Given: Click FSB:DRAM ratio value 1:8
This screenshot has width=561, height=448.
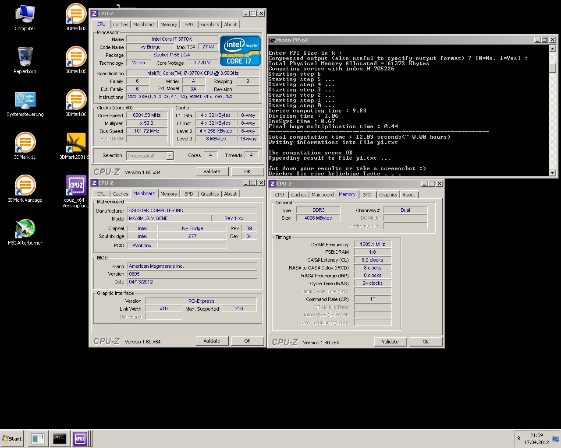Looking at the screenshot, I should tap(373, 252).
